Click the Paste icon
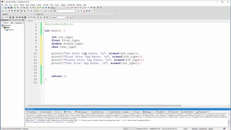The image size is (231, 130). click(27, 8)
